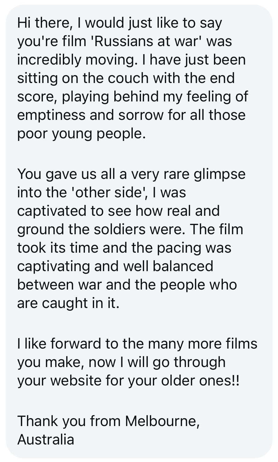
Task: Tap the phrase 'are caught in it'
Action: pos(68,304)
